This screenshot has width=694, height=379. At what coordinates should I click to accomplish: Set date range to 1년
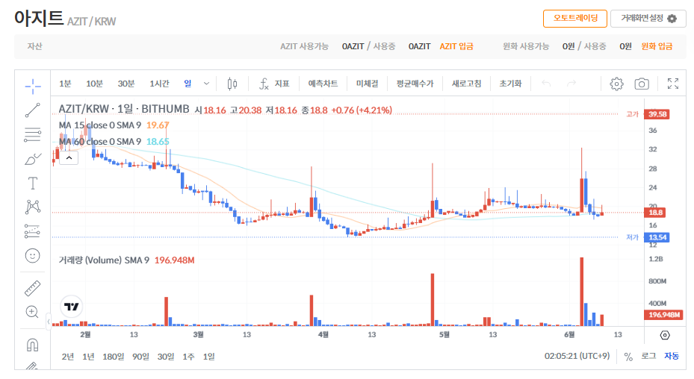pyautogui.click(x=88, y=357)
